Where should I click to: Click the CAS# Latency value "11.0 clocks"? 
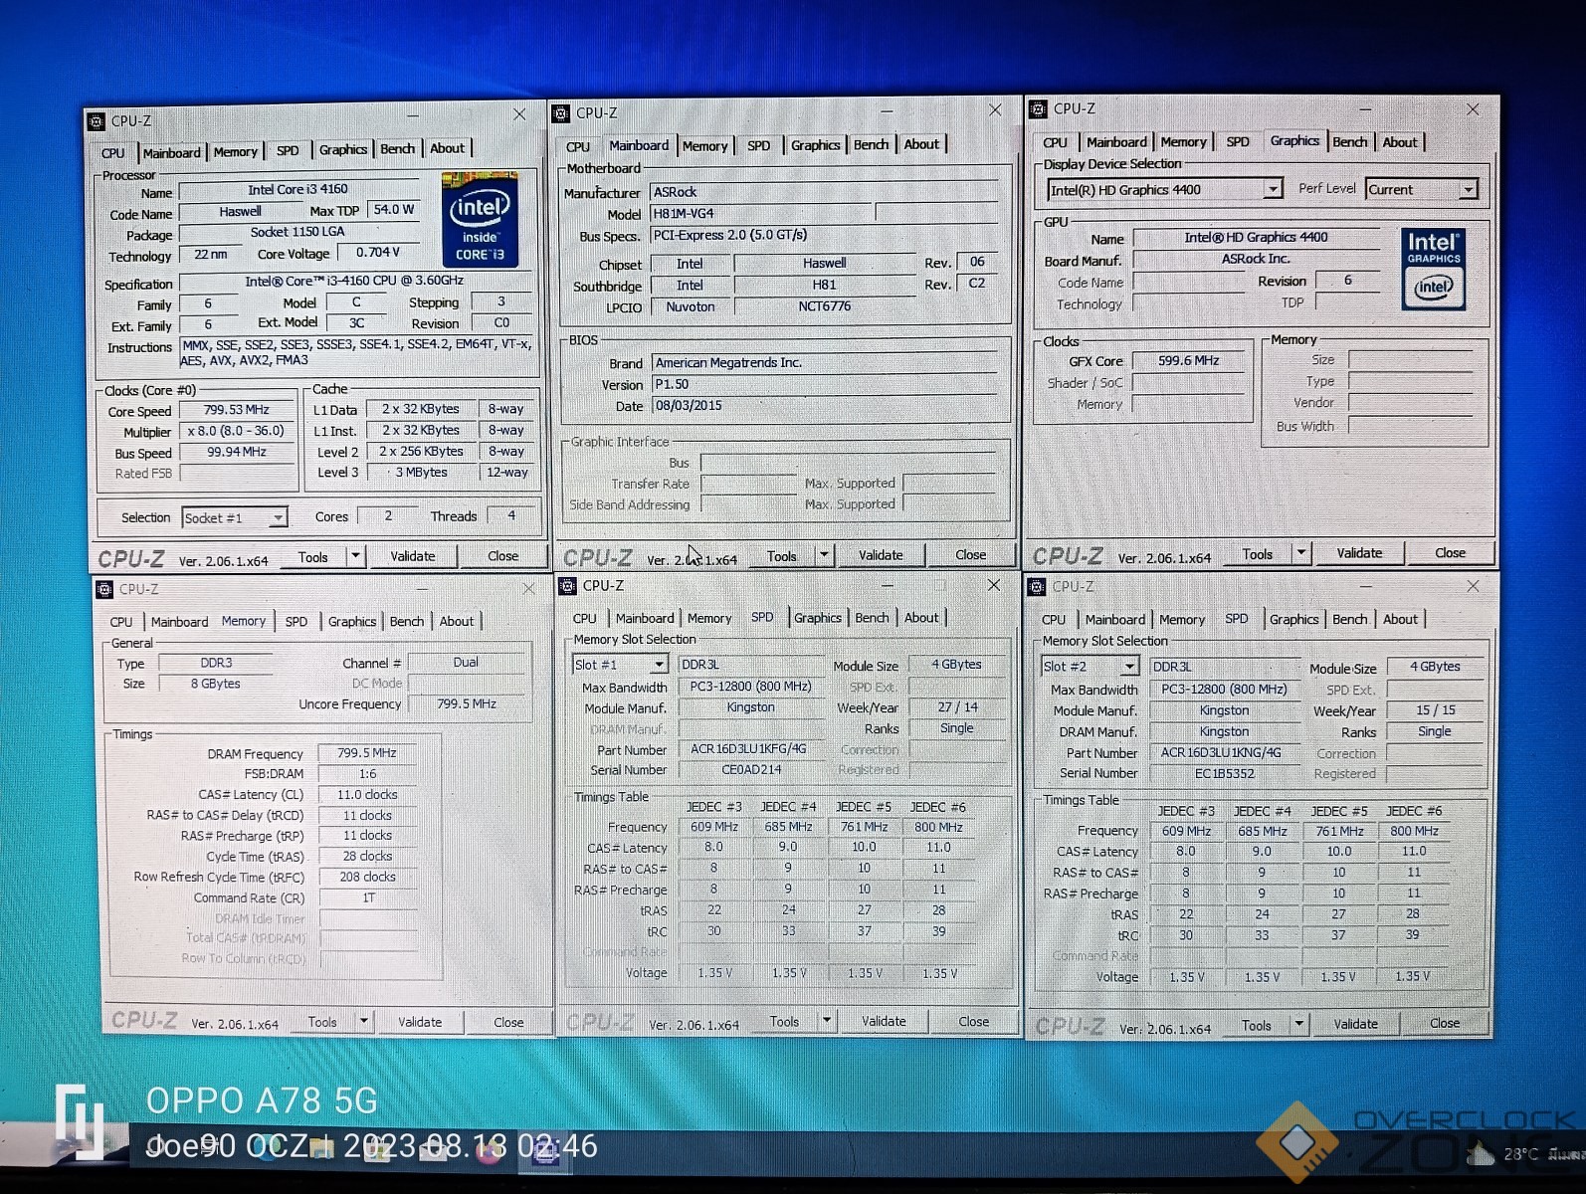pos(367,795)
